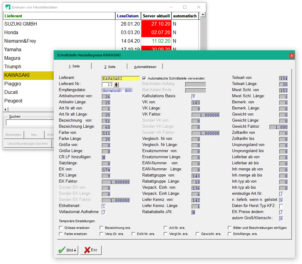Close the KAWASAKI Schnittstelle dialog

tap(292, 55)
